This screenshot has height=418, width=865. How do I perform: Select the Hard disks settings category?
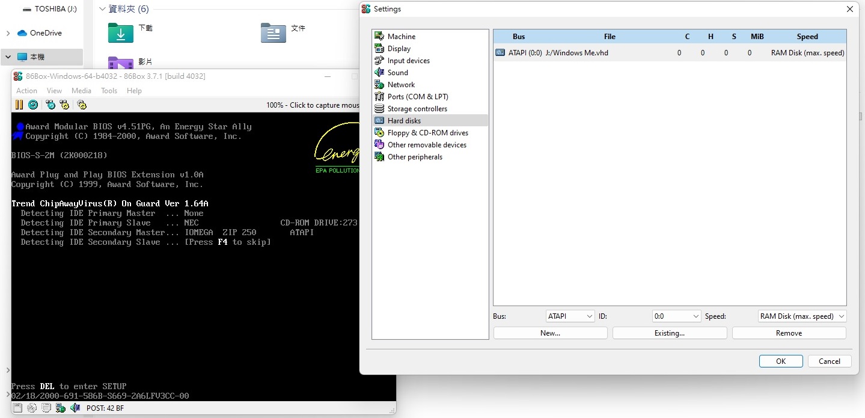[403, 120]
